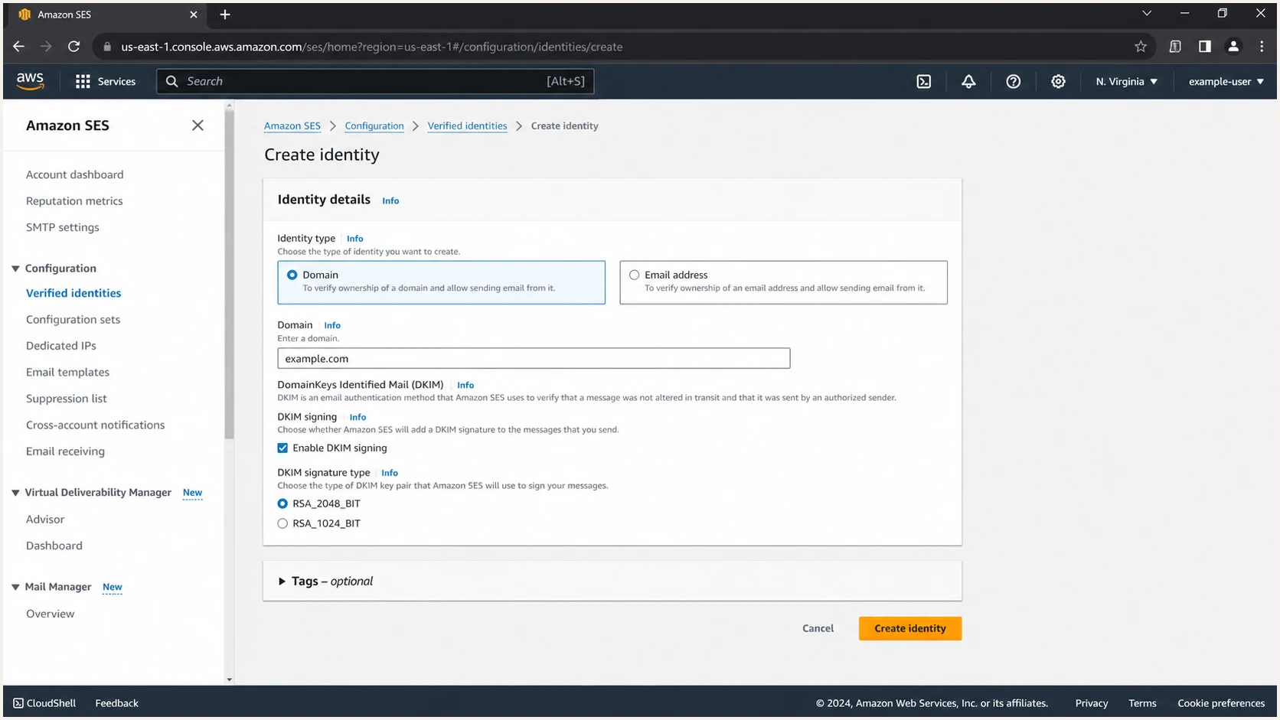Open Info link next to DKIM signing
The image size is (1280, 720).
click(x=358, y=417)
